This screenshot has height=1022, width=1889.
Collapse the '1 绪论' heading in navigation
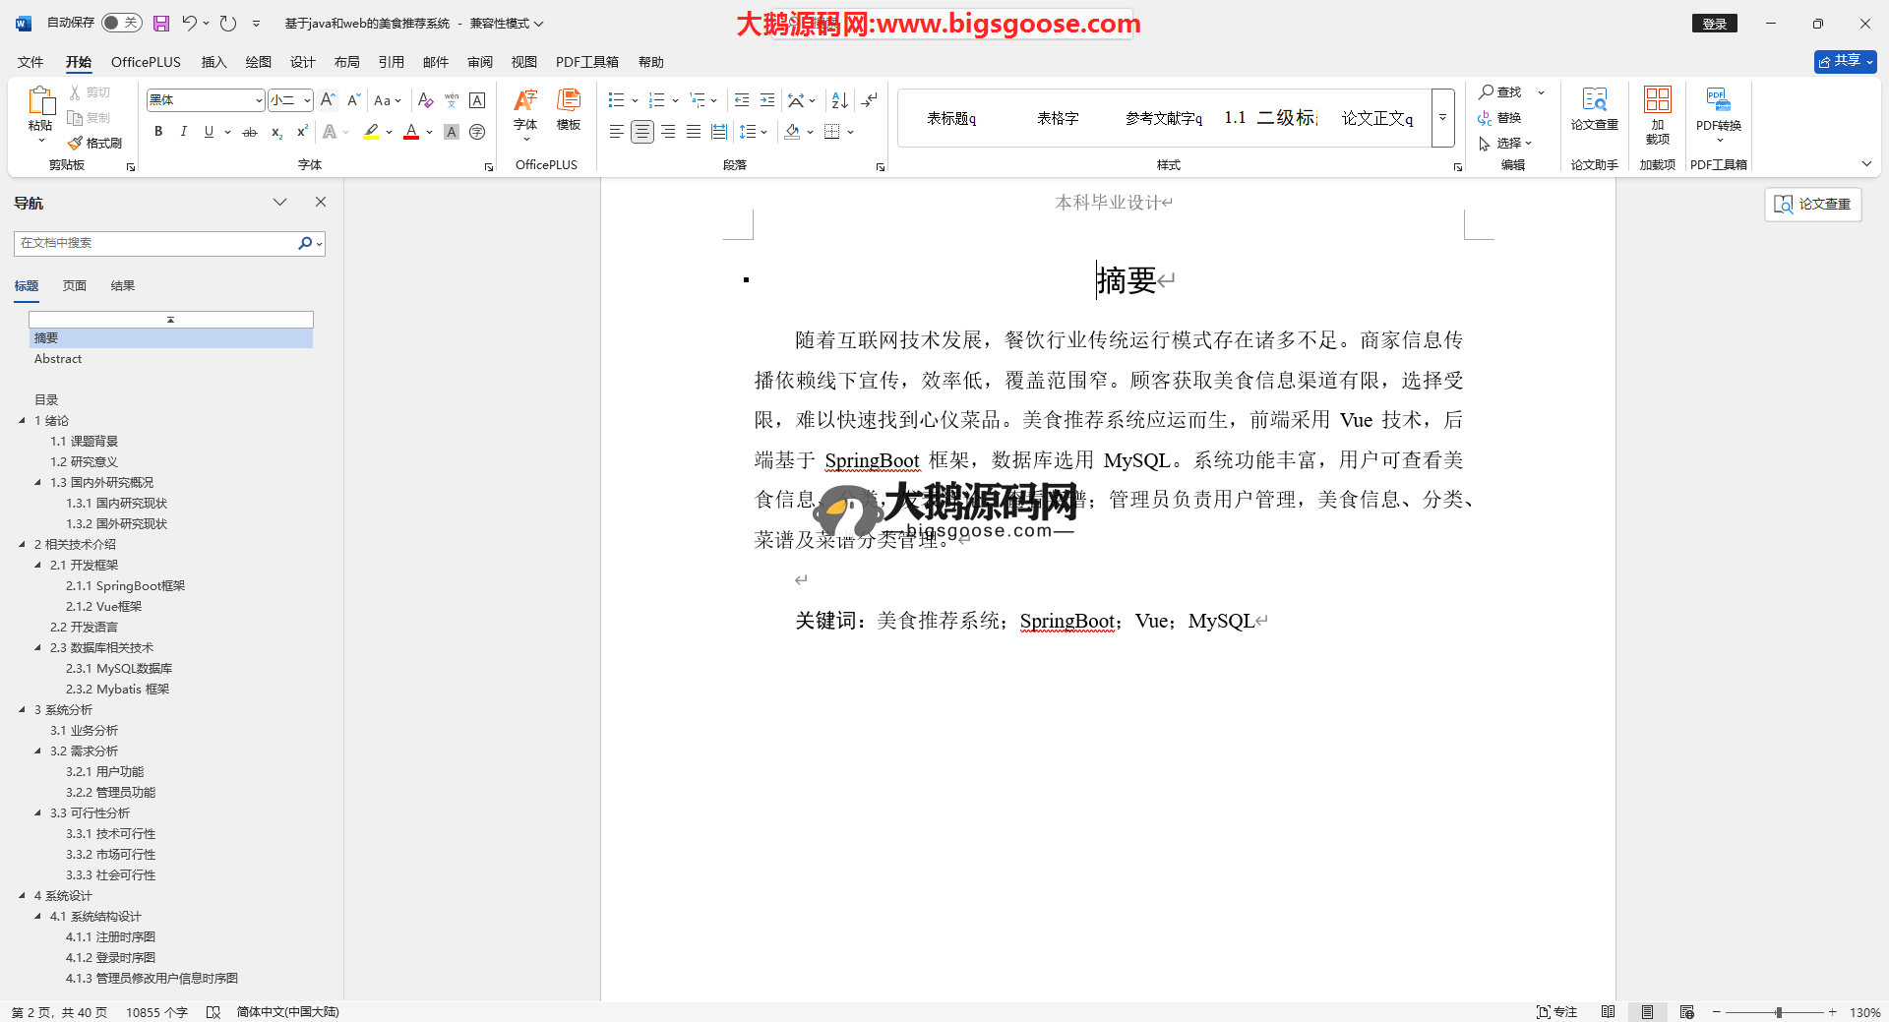23,421
